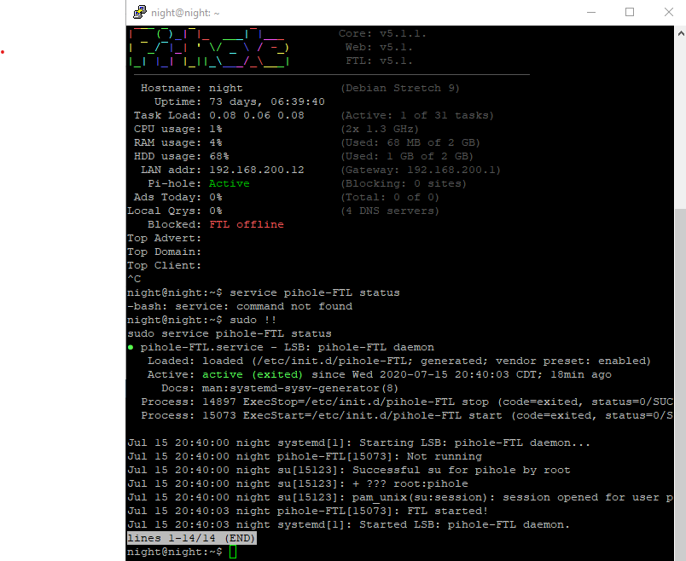Click the Pi-hole ASCII art logo
This screenshot has height=561, width=686.
[209, 48]
